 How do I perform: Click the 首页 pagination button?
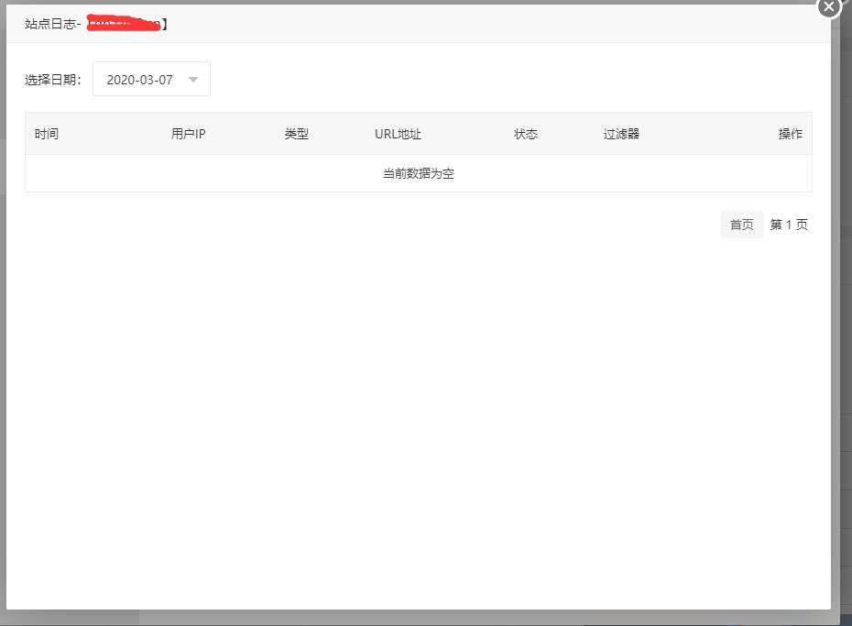pyautogui.click(x=742, y=225)
